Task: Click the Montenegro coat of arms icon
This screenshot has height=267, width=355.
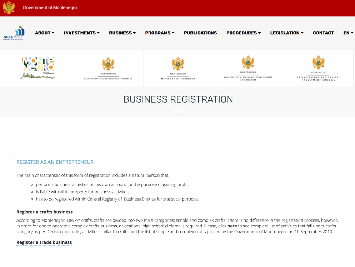Action: click(x=9, y=8)
